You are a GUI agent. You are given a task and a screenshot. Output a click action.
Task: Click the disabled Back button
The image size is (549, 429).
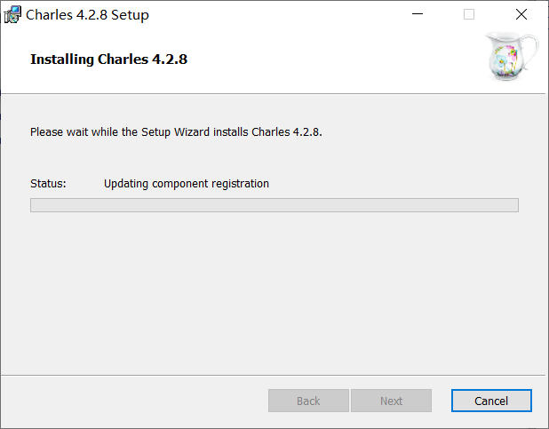point(308,401)
